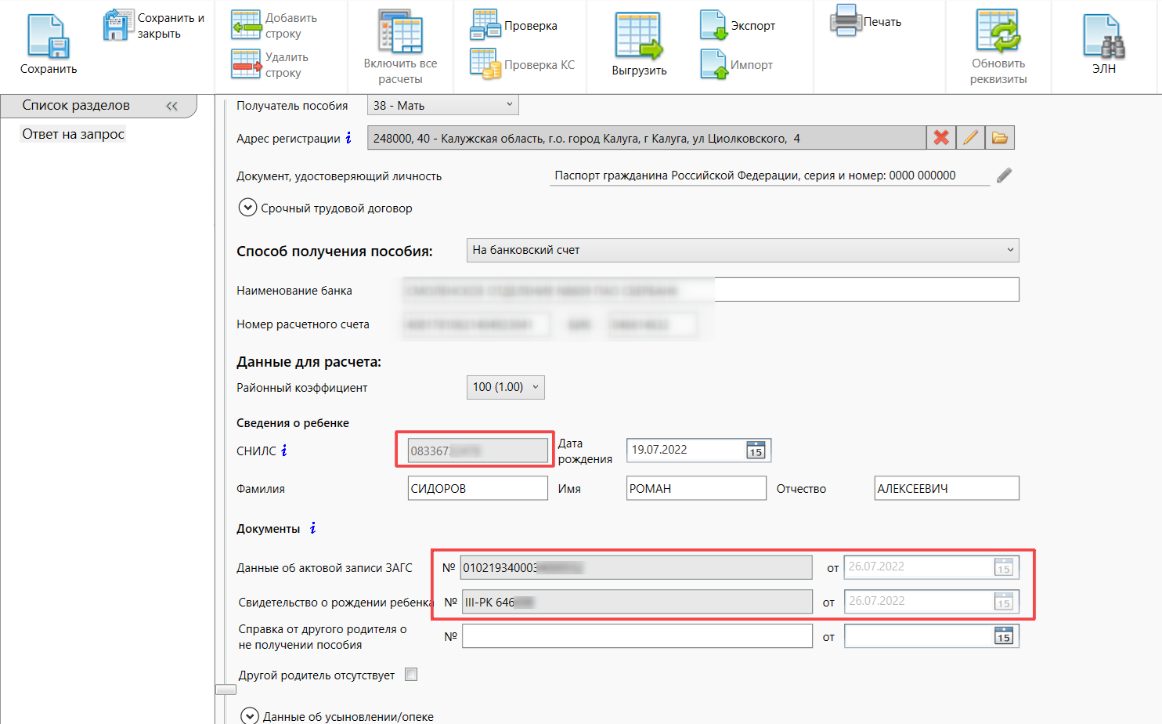This screenshot has height=724, width=1162.
Task: Clear registration address with red X
Action: (x=940, y=138)
